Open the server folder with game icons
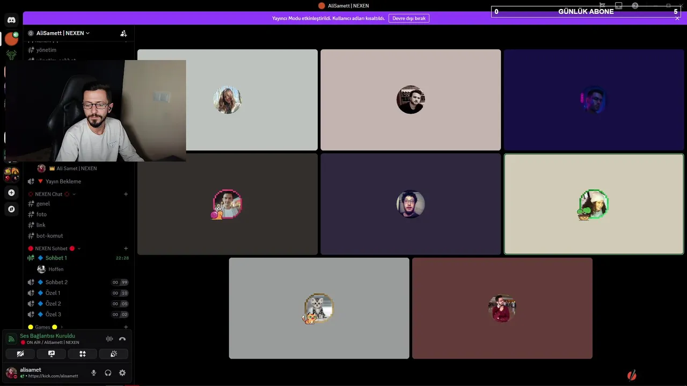This screenshot has width=687, height=386. pyautogui.click(x=11, y=175)
